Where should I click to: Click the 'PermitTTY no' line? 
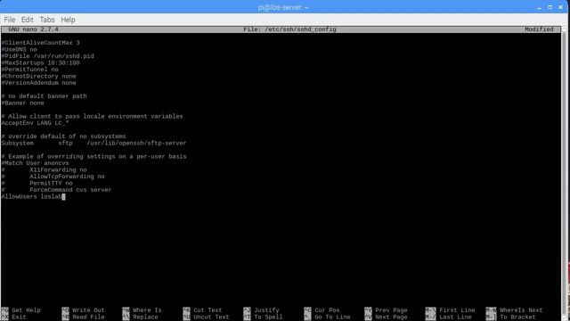[x=37, y=183]
